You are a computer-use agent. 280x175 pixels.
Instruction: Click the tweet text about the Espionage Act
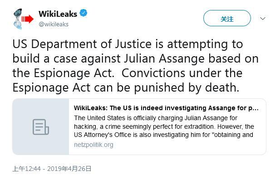(x=136, y=66)
